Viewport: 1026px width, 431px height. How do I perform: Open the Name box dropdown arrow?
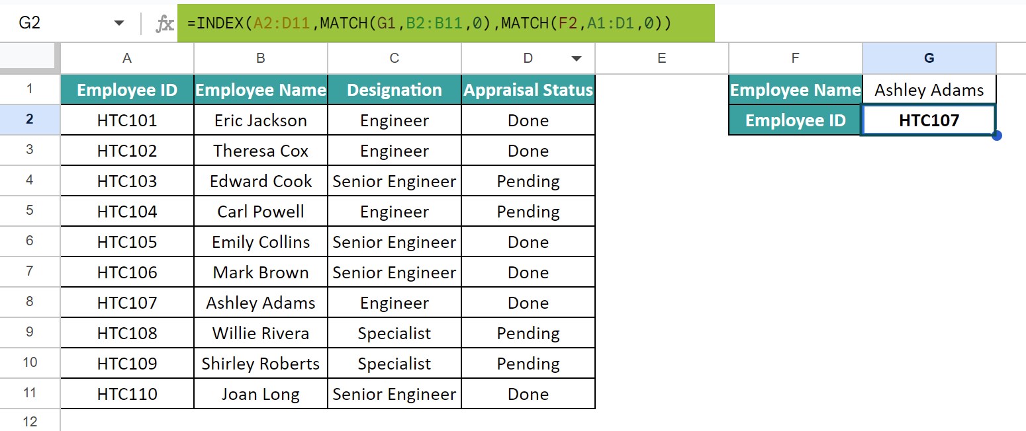point(119,23)
